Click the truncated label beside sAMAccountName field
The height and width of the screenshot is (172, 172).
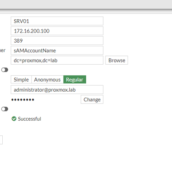coord(3,50)
